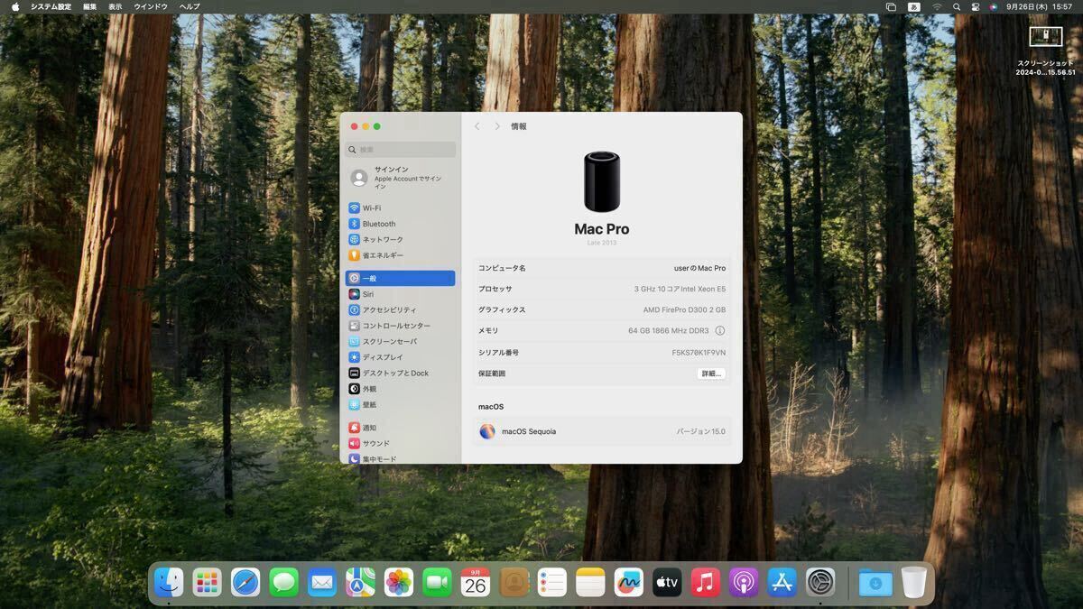Click the date and time clock
The height and width of the screenshot is (609, 1083).
pyautogui.click(x=1040, y=6)
